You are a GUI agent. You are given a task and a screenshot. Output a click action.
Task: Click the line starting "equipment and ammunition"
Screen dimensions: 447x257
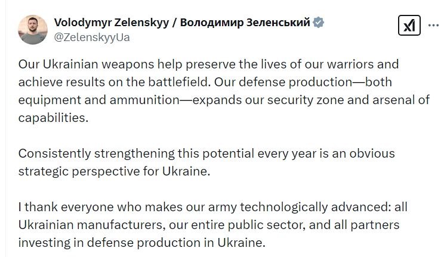tap(224, 100)
